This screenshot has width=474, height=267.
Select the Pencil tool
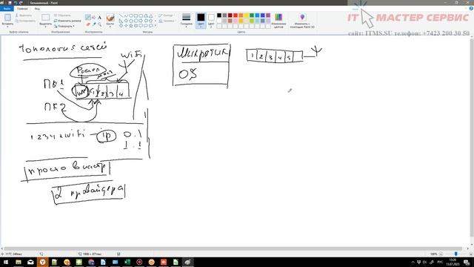click(x=88, y=18)
